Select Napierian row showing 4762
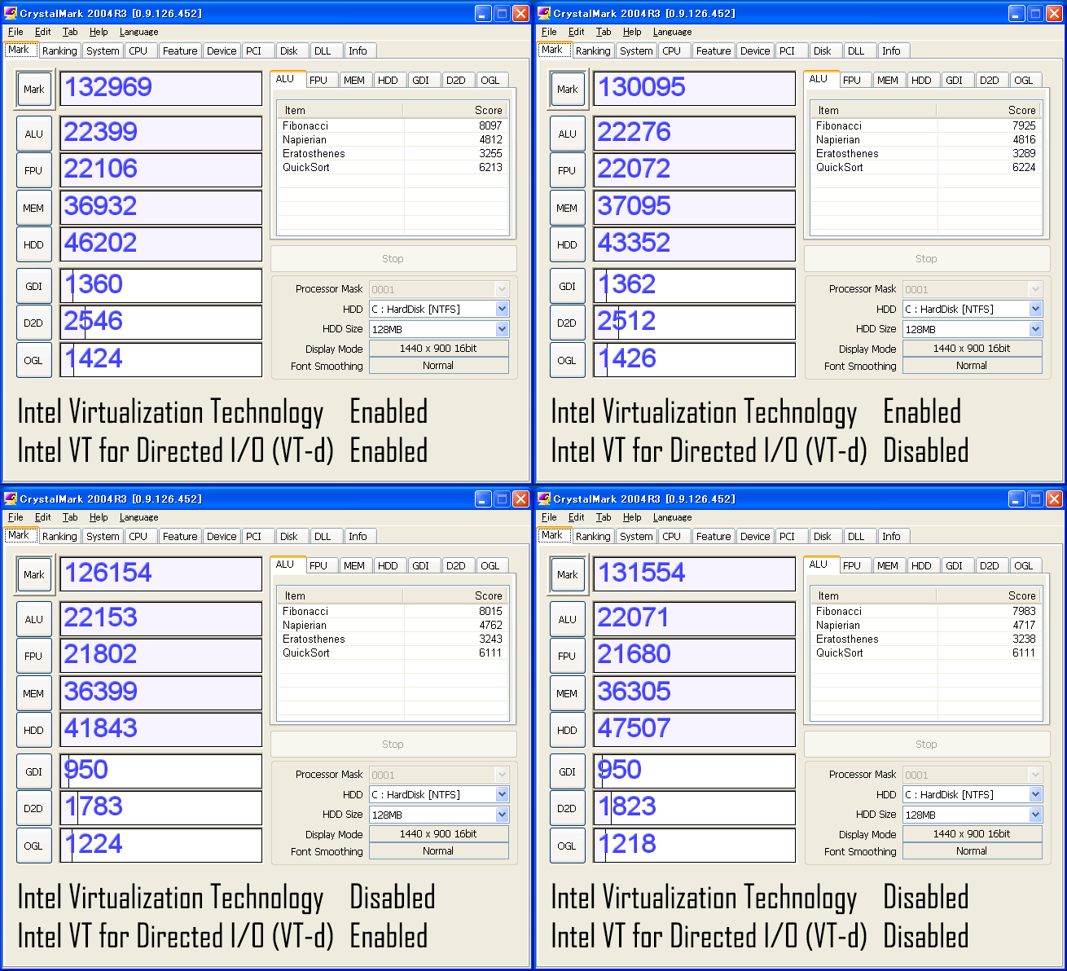1067x971 pixels. (393, 625)
